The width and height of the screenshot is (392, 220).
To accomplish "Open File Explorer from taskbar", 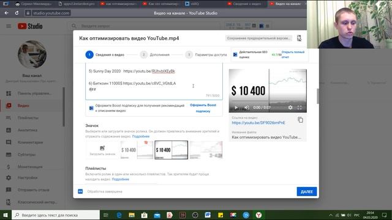I will (132, 215).
